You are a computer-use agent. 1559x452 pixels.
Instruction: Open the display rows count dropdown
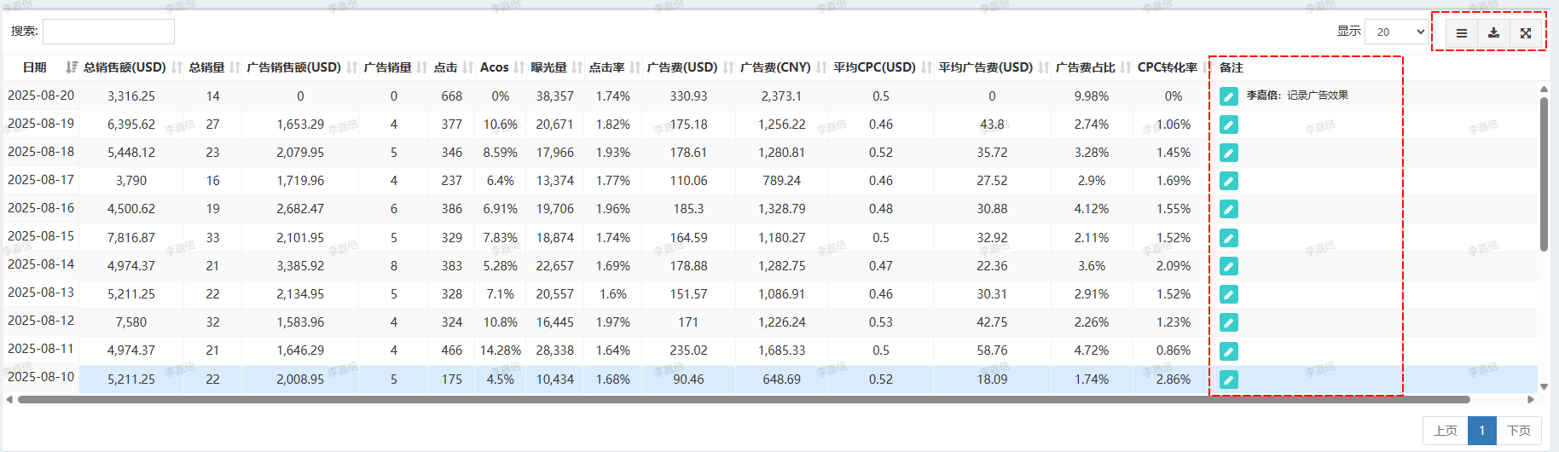(1396, 32)
